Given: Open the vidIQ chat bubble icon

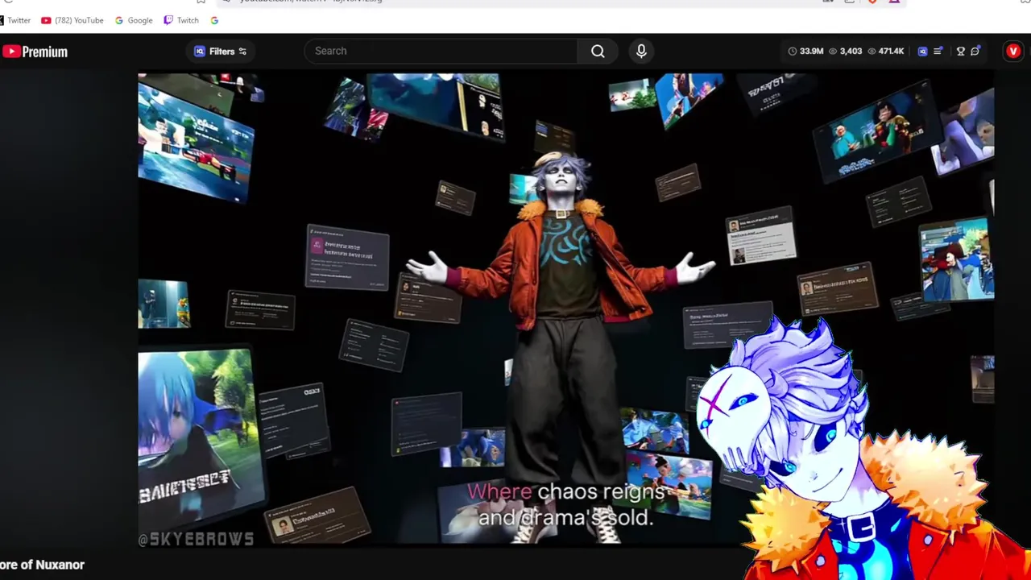Looking at the screenshot, I should [x=975, y=51].
